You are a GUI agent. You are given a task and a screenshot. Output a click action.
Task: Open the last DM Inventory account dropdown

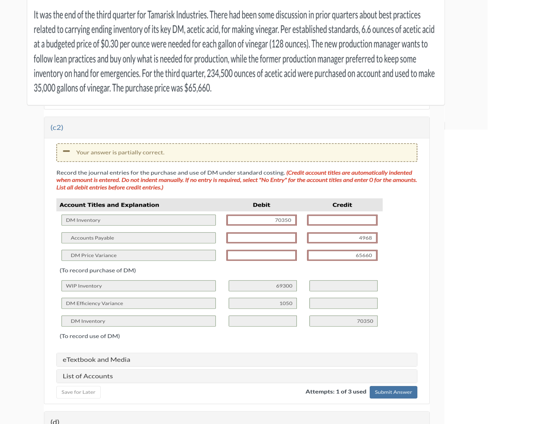138,321
